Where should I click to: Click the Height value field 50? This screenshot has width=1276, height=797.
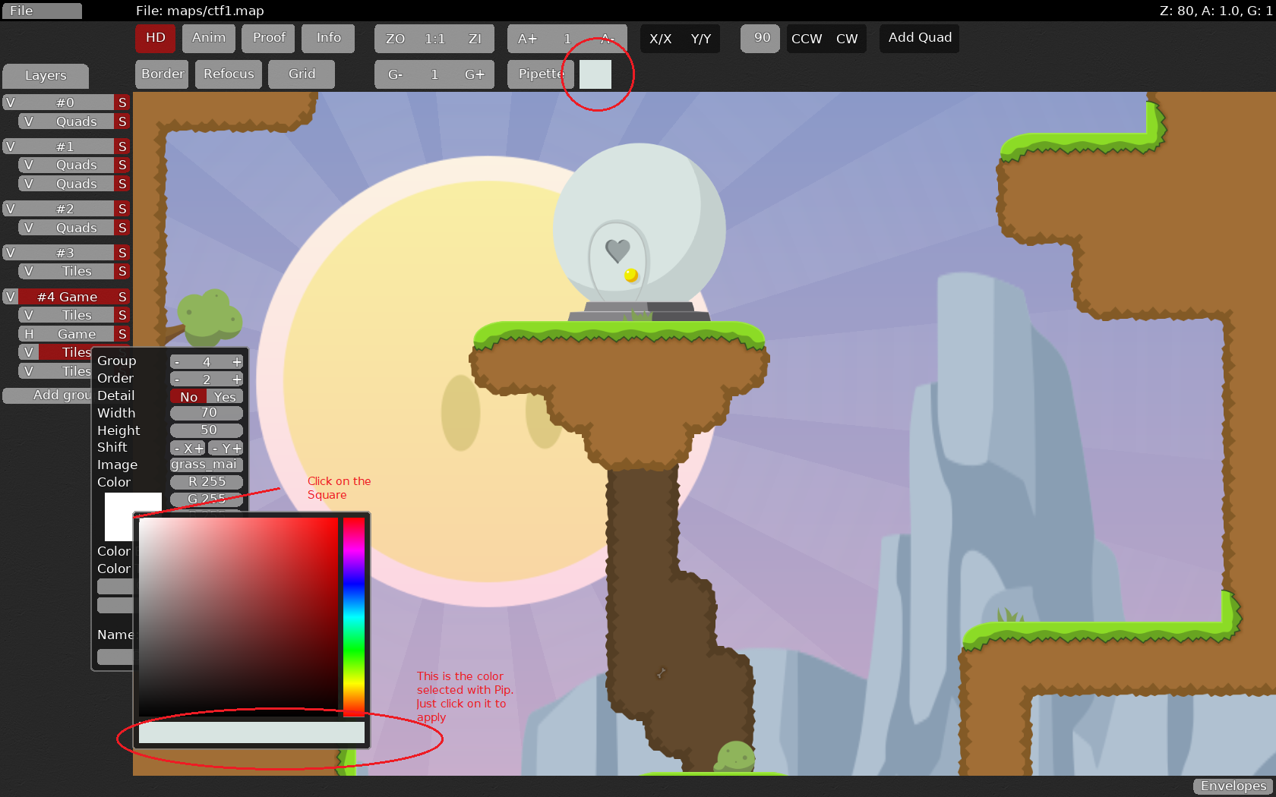(207, 430)
